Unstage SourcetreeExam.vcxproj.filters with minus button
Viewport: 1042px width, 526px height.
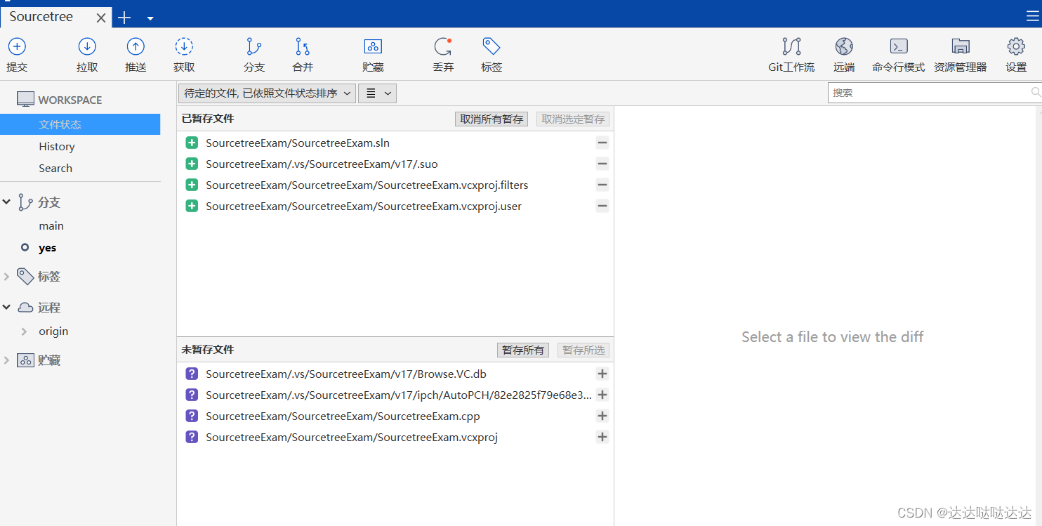coord(602,185)
